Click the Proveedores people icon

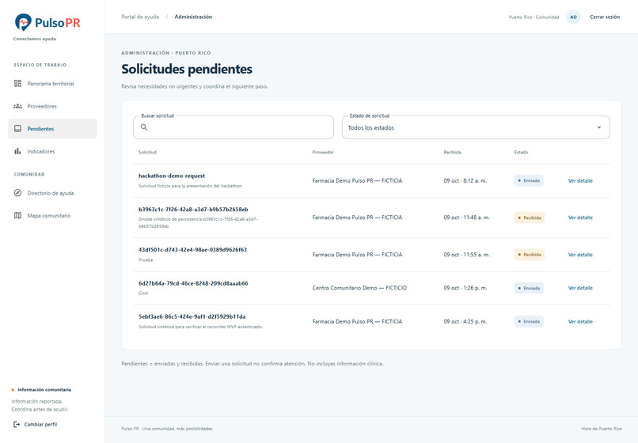(x=17, y=106)
